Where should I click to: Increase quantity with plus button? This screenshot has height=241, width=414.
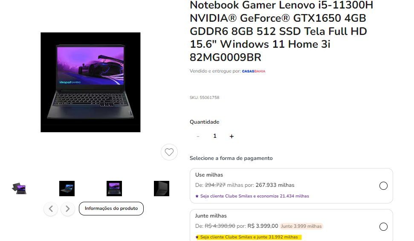pyautogui.click(x=232, y=136)
